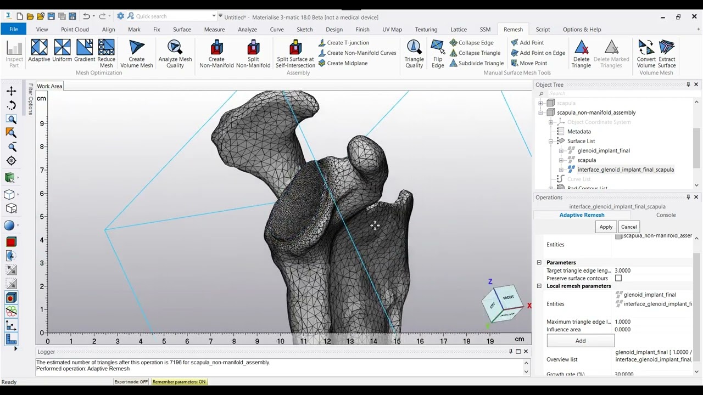703x395 pixels.
Task: Click Split Surface at Self-Intersection
Action: (x=295, y=54)
